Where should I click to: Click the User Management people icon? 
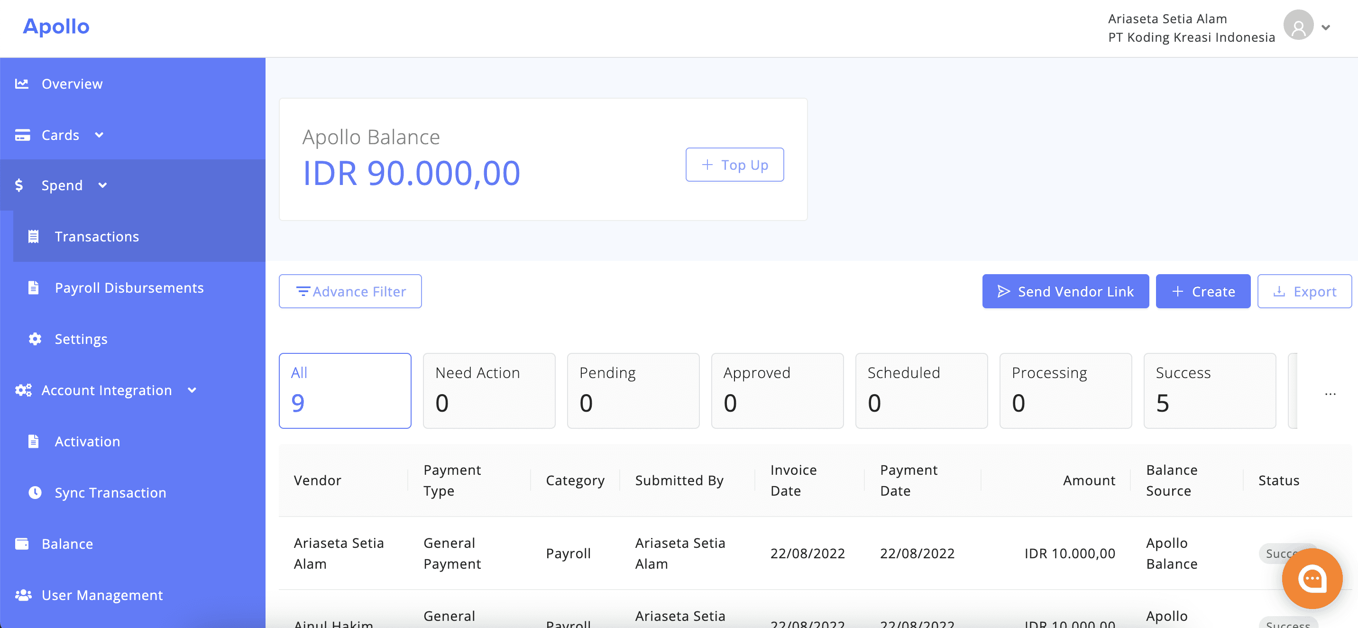[x=23, y=594]
